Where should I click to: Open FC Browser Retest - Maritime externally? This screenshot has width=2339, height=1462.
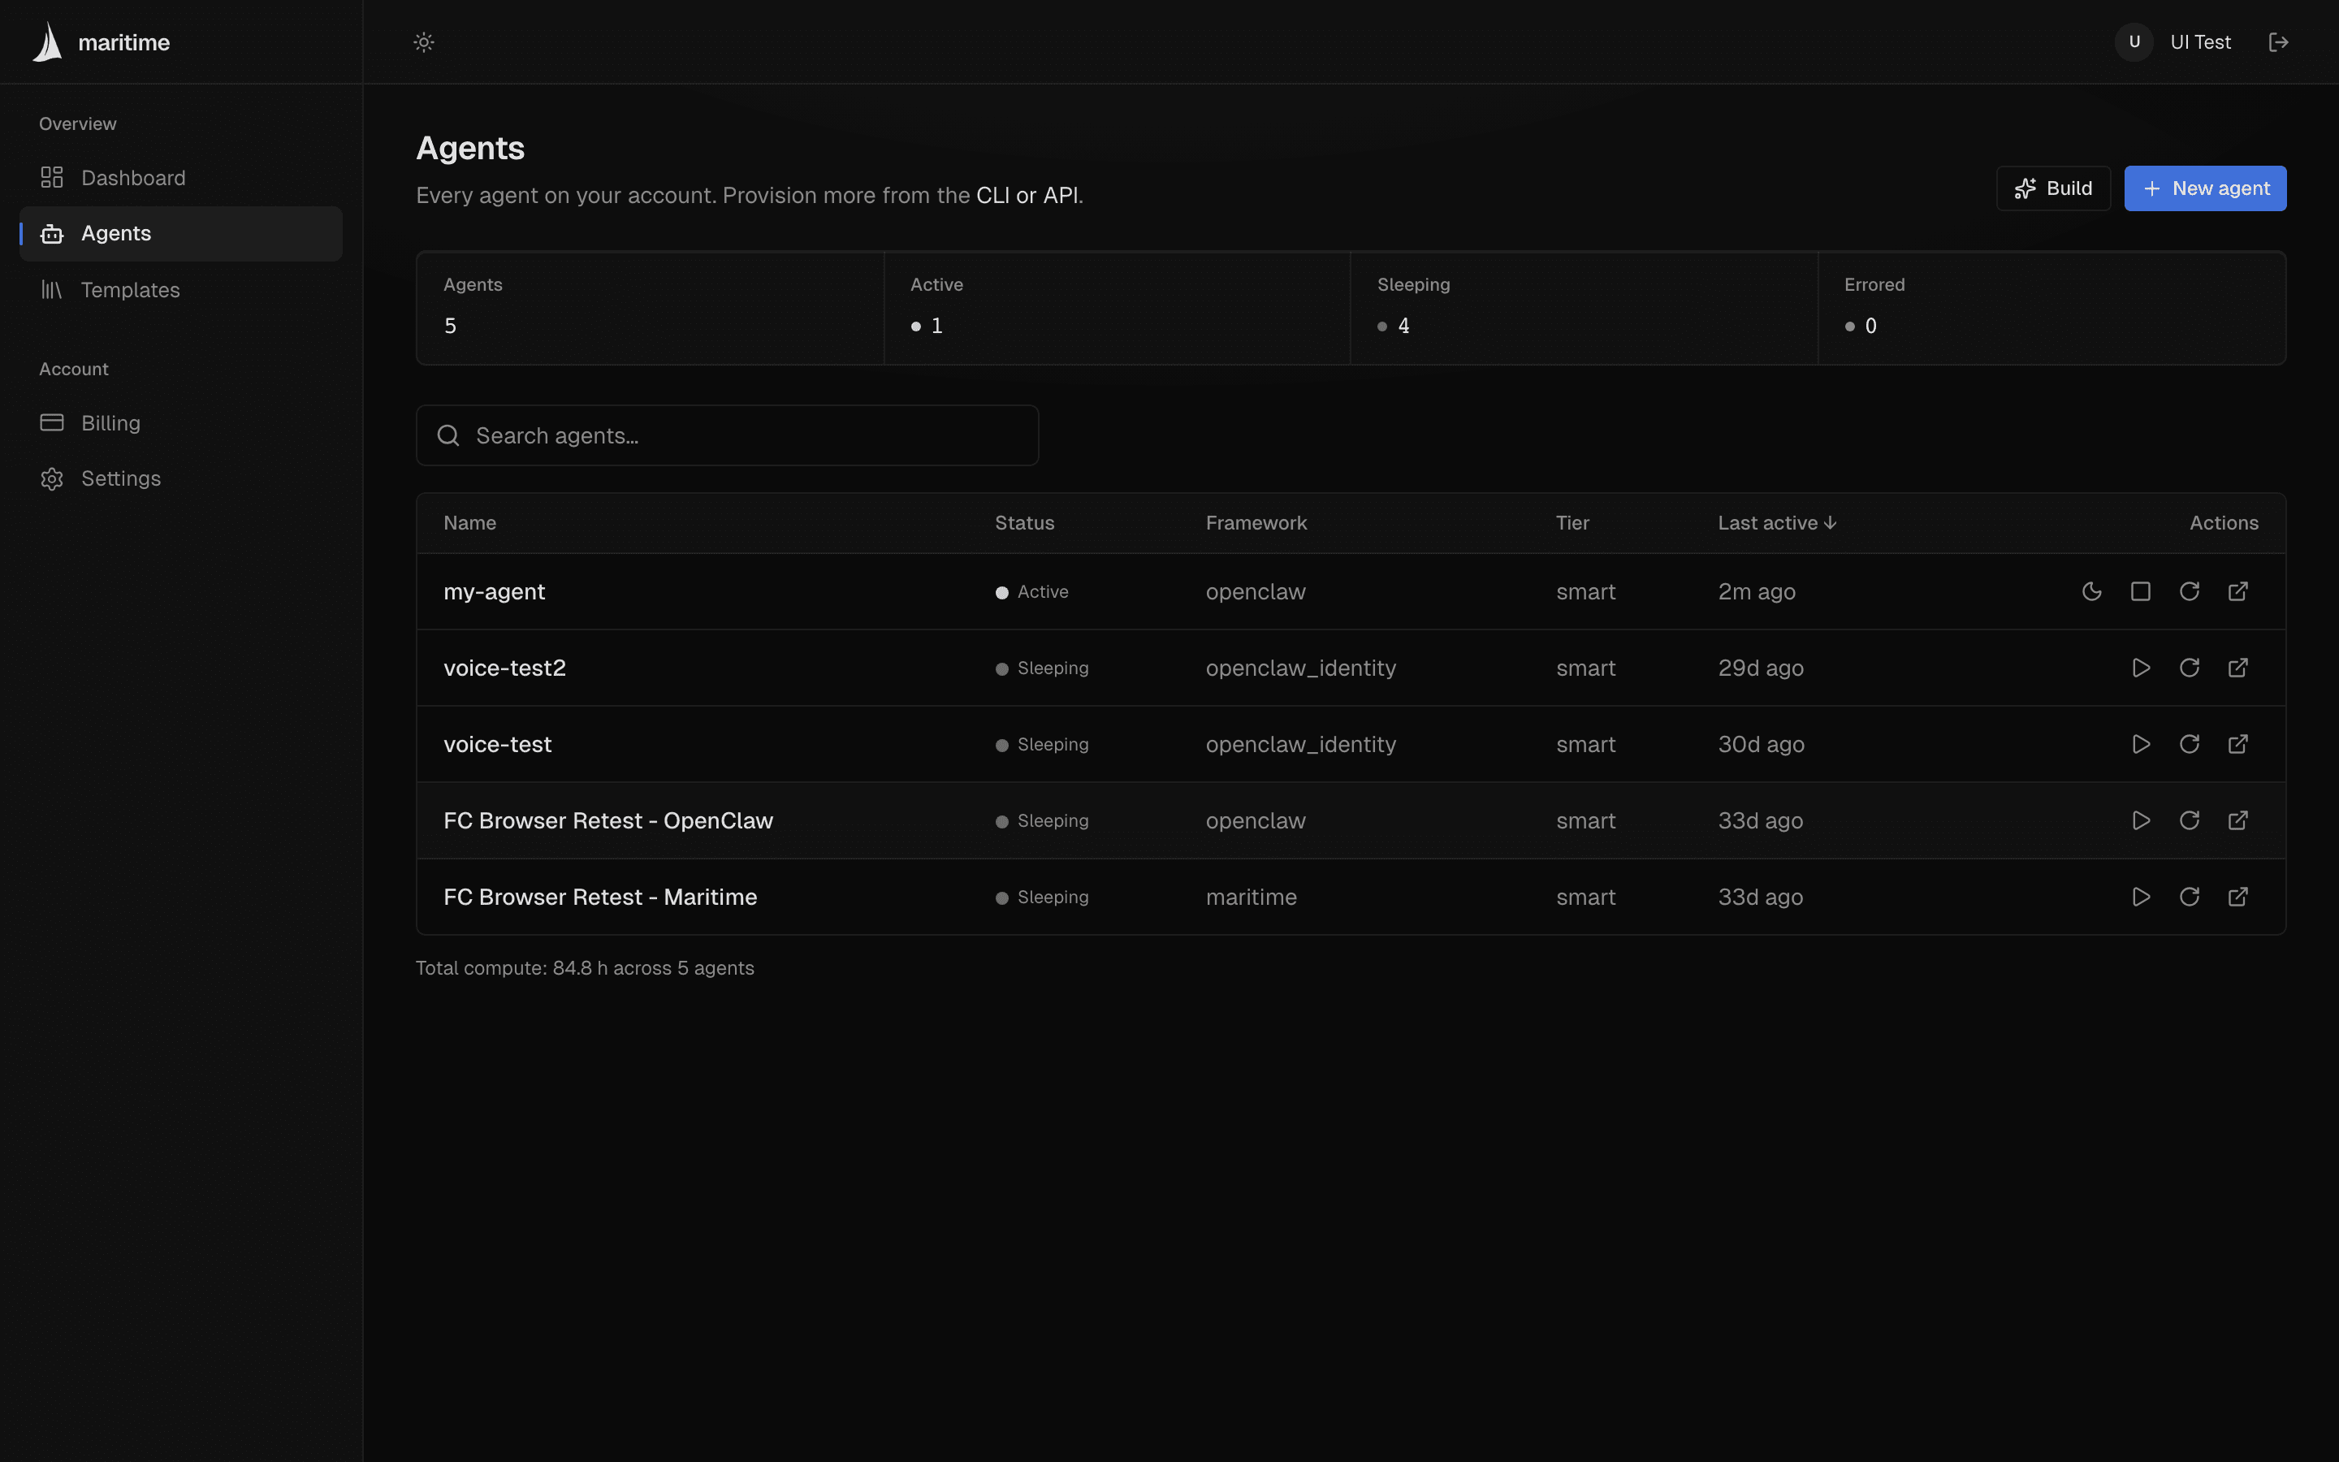click(x=2237, y=898)
